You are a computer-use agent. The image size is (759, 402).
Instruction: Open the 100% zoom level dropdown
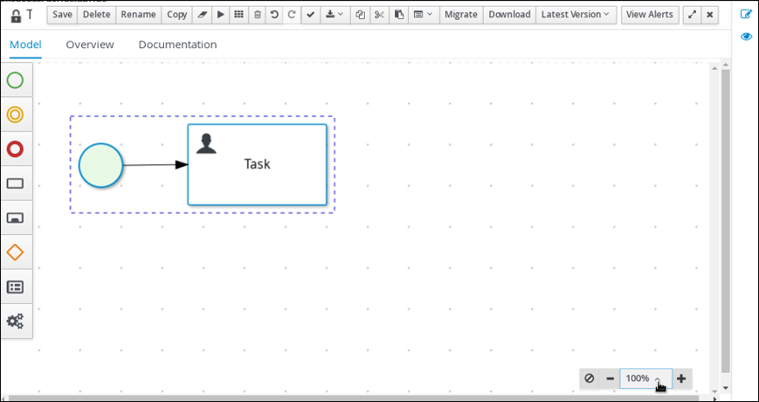click(644, 379)
